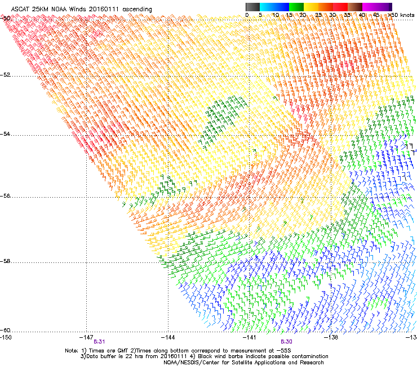The width and height of the screenshot is (417, 366).
Task: Click the legend number 40
Action: tap(362, 15)
